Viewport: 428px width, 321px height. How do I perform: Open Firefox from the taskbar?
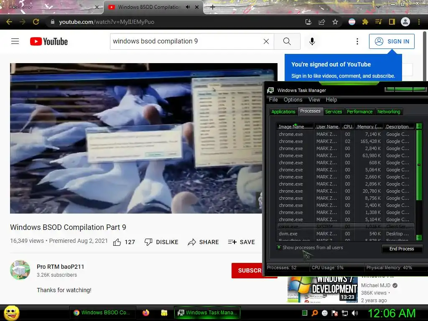pos(146,313)
